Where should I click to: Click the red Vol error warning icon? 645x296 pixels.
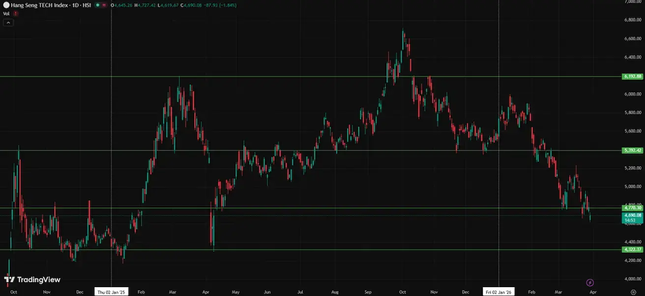point(16,13)
